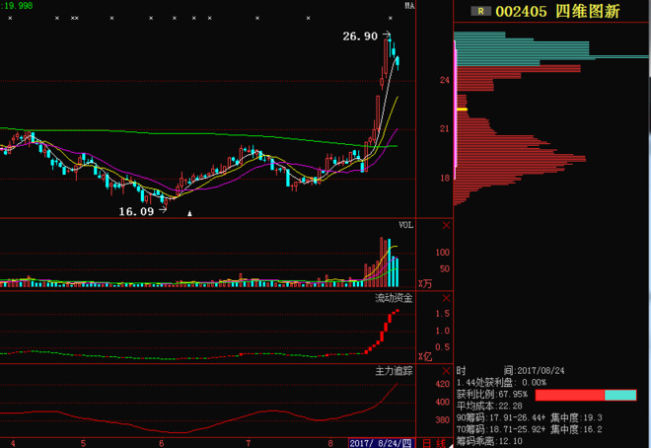Open the 主力追踪 indicator label
Viewport: 651px width, 448px height.
point(394,371)
